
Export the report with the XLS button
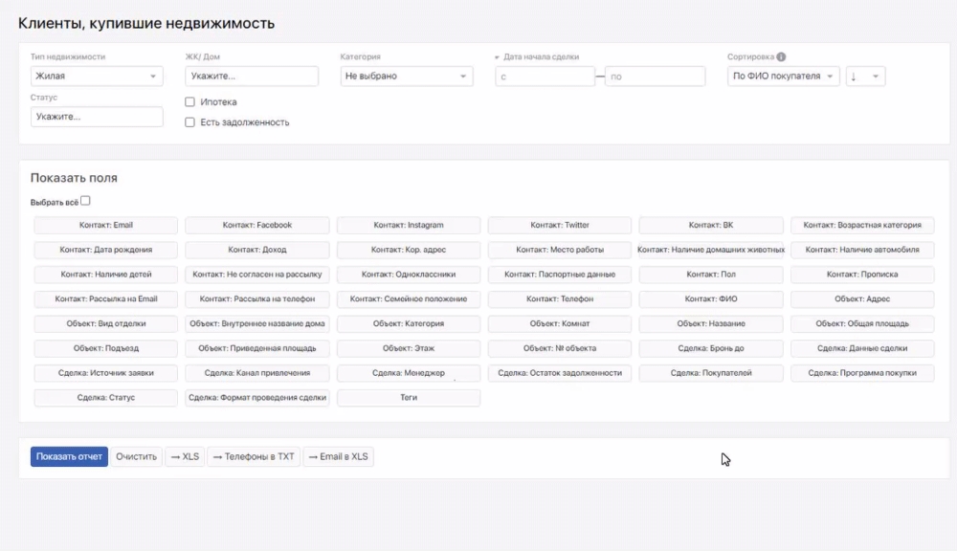pos(185,457)
